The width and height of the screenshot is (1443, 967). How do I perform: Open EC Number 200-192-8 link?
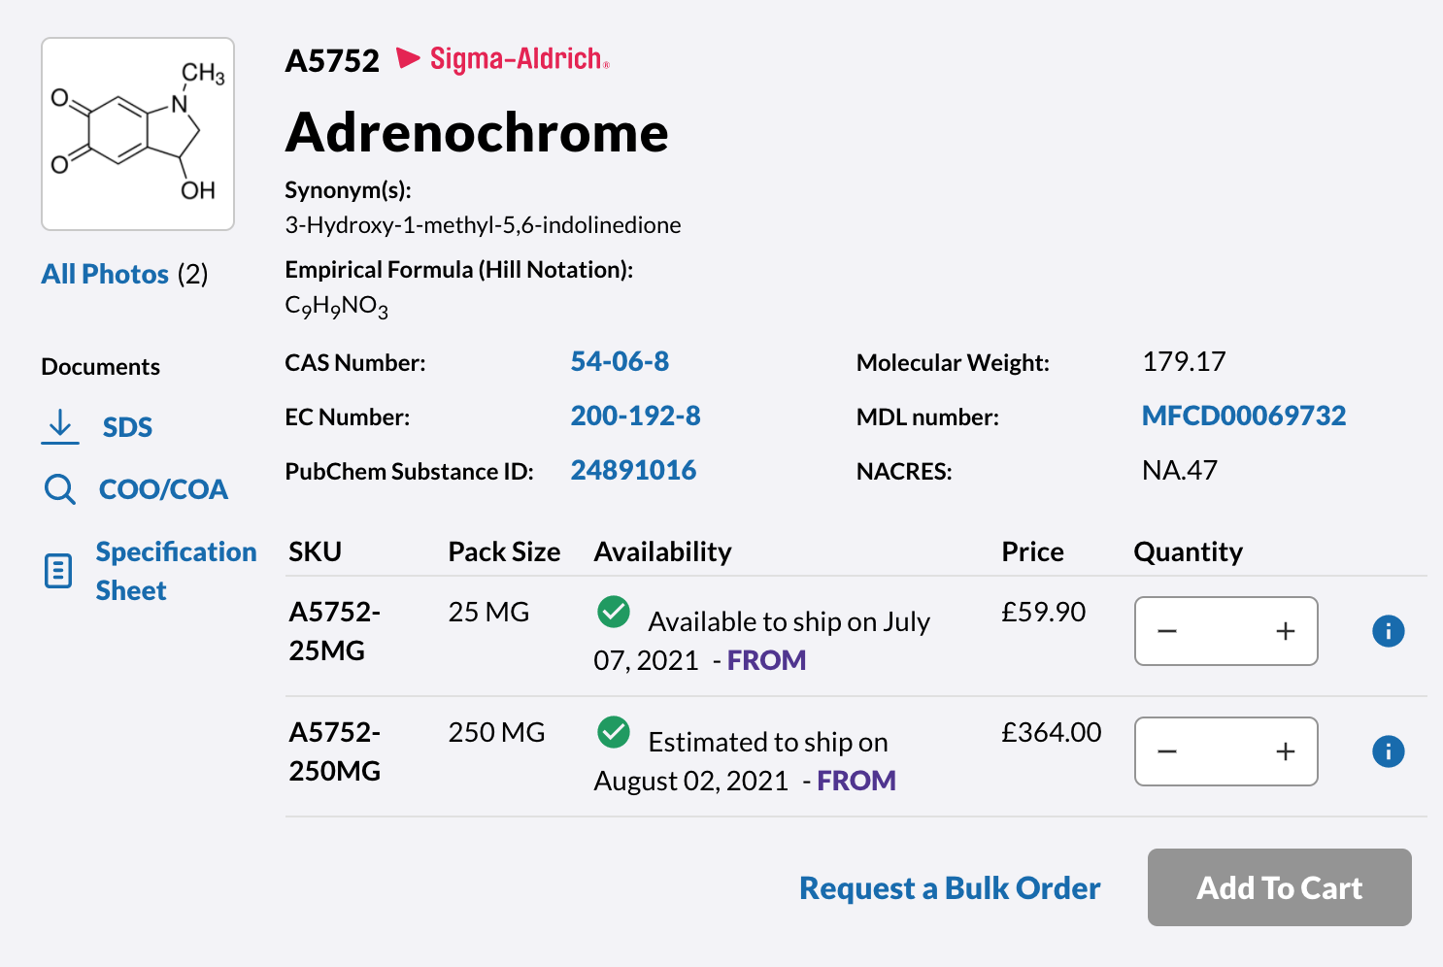[x=635, y=416]
